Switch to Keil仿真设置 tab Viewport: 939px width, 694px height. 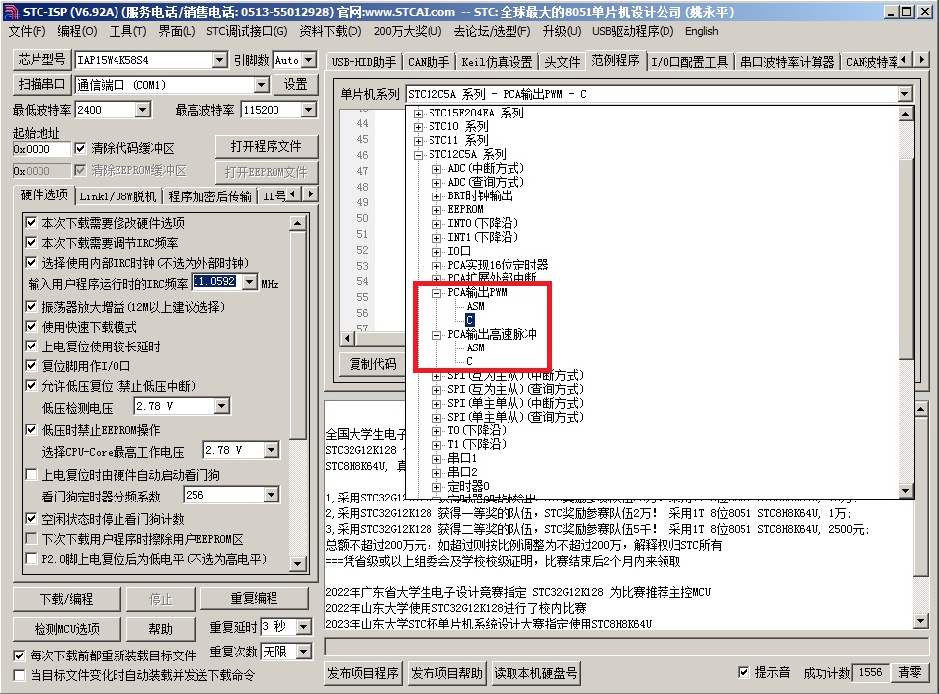(x=497, y=61)
